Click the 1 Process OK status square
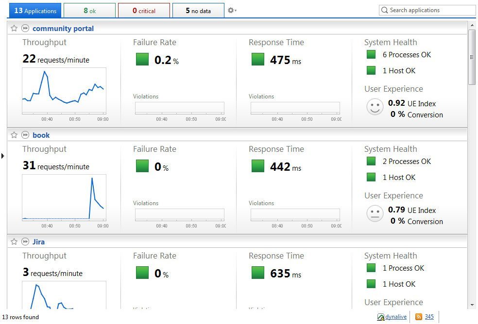The height and width of the screenshot is (324, 478). tap(371, 268)
